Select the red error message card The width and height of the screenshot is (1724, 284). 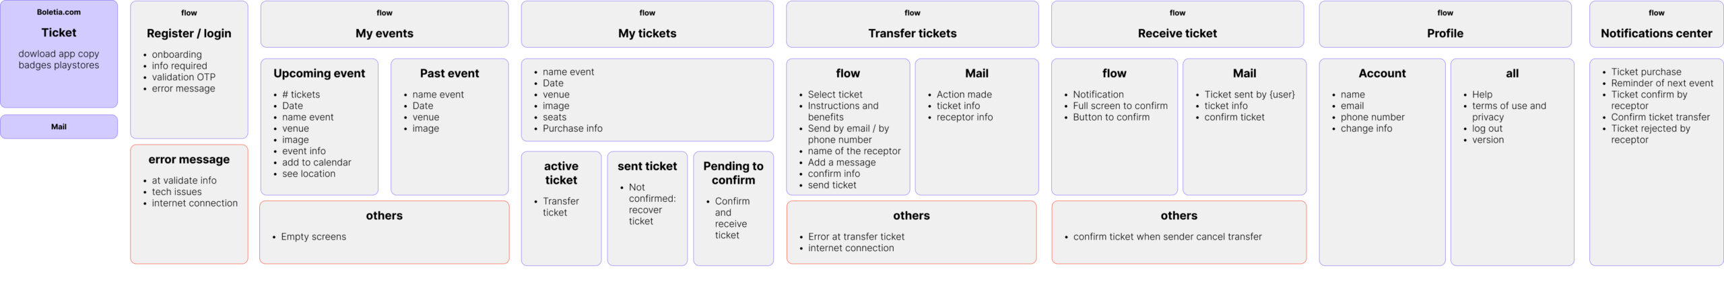(189, 204)
